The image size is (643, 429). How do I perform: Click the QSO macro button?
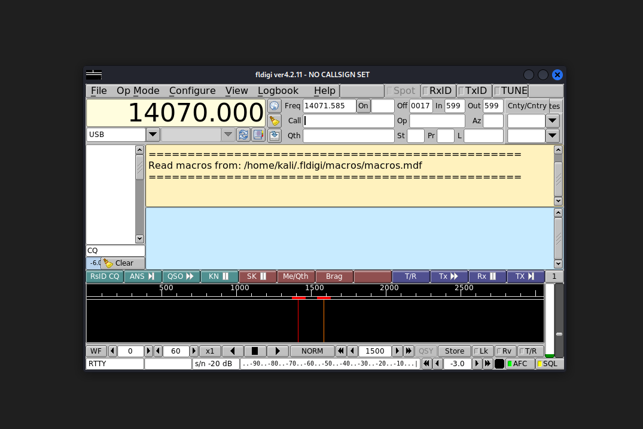click(x=181, y=276)
